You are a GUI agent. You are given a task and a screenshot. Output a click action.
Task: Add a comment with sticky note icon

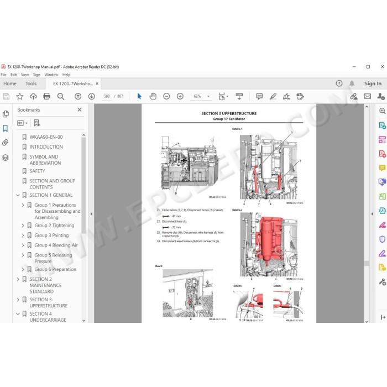coord(259,96)
